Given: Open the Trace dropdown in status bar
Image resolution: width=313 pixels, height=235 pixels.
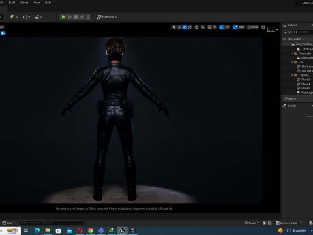Looking at the screenshot, I should tap(252, 223).
